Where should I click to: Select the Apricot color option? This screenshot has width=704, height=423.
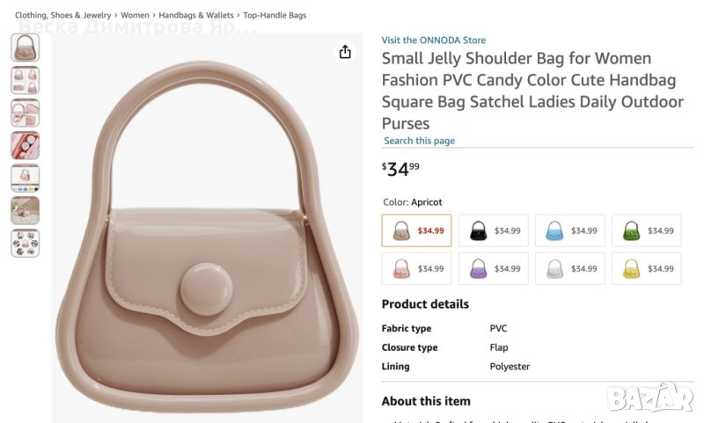(x=416, y=230)
